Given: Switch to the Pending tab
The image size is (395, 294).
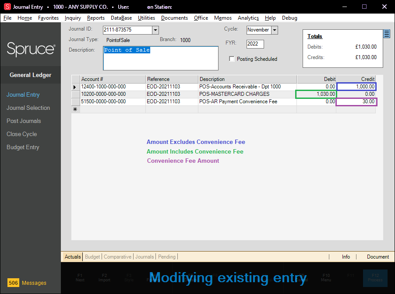Looking at the screenshot, I should [167, 257].
